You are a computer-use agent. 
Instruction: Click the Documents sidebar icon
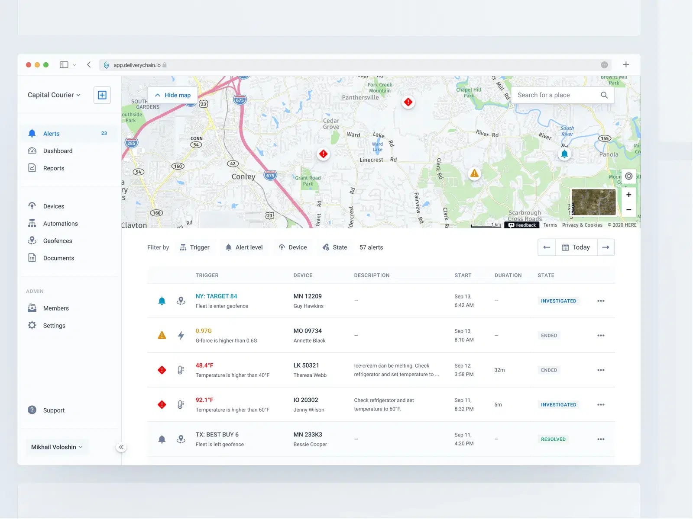pyautogui.click(x=32, y=258)
